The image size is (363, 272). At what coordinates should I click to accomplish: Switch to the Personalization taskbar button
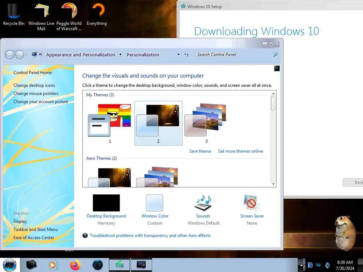(x=141, y=265)
